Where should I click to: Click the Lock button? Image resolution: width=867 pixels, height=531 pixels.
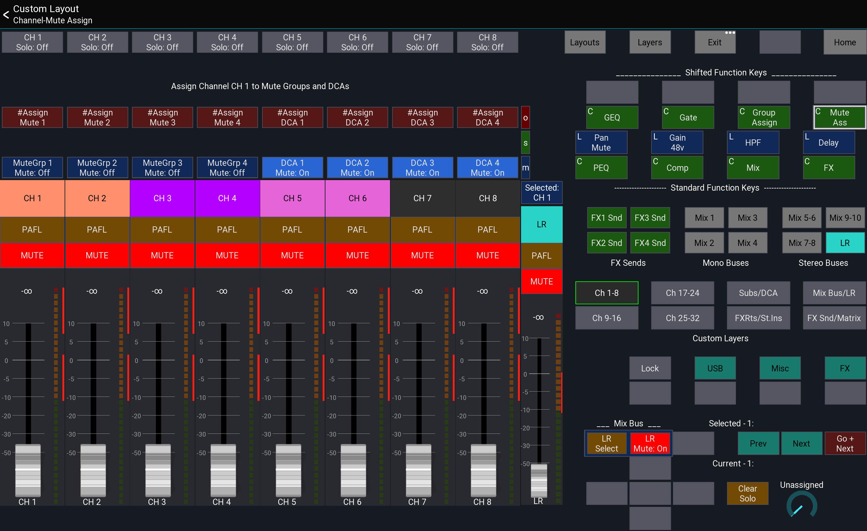650,368
